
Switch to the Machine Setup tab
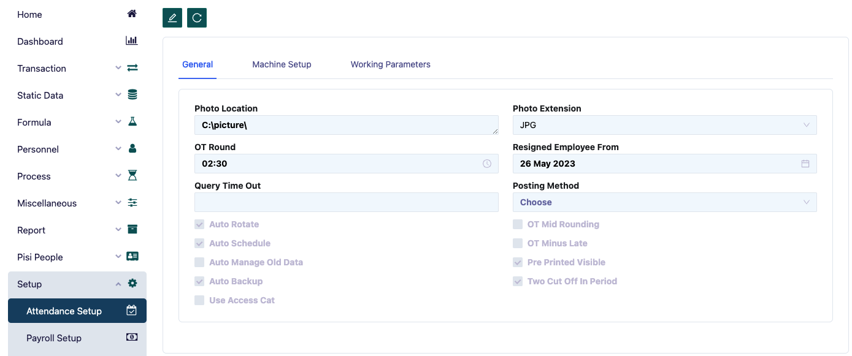pyautogui.click(x=282, y=64)
